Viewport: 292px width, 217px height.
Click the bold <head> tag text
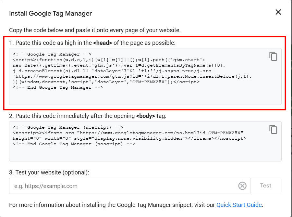click(103, 43)
